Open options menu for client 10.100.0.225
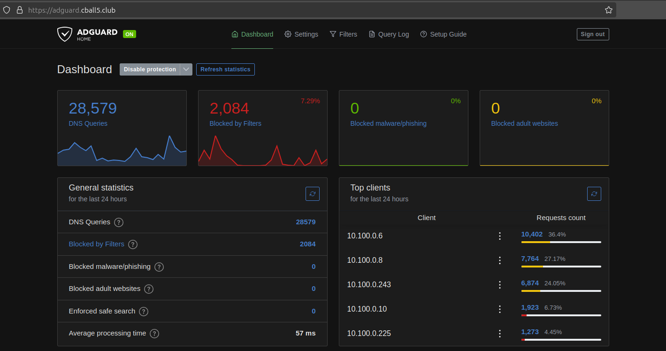This screenshot has width=666, height=351. pos(500,334)
